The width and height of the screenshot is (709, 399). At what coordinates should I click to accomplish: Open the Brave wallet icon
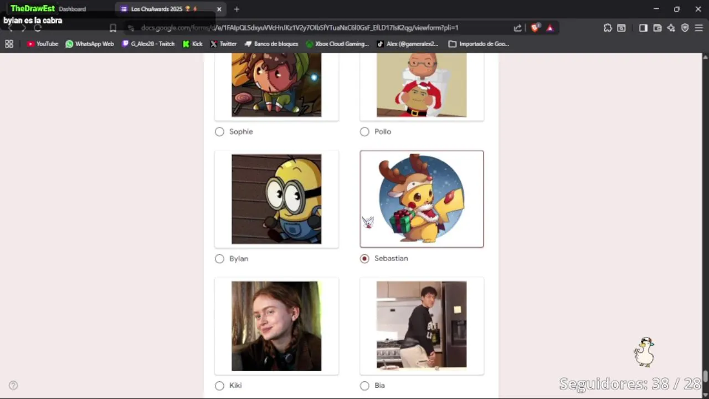tap(657, 28)
